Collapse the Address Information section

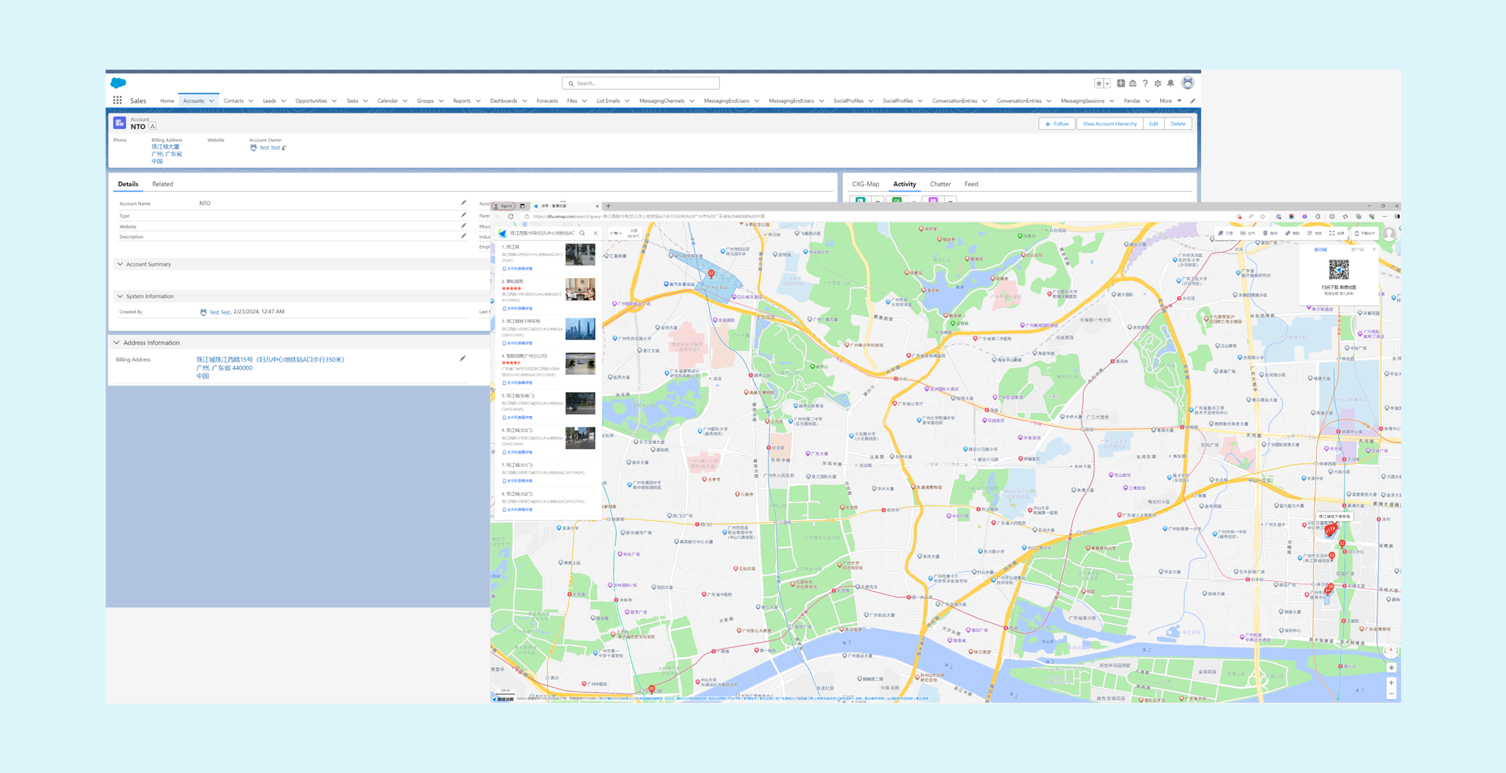tap(117, 343)
